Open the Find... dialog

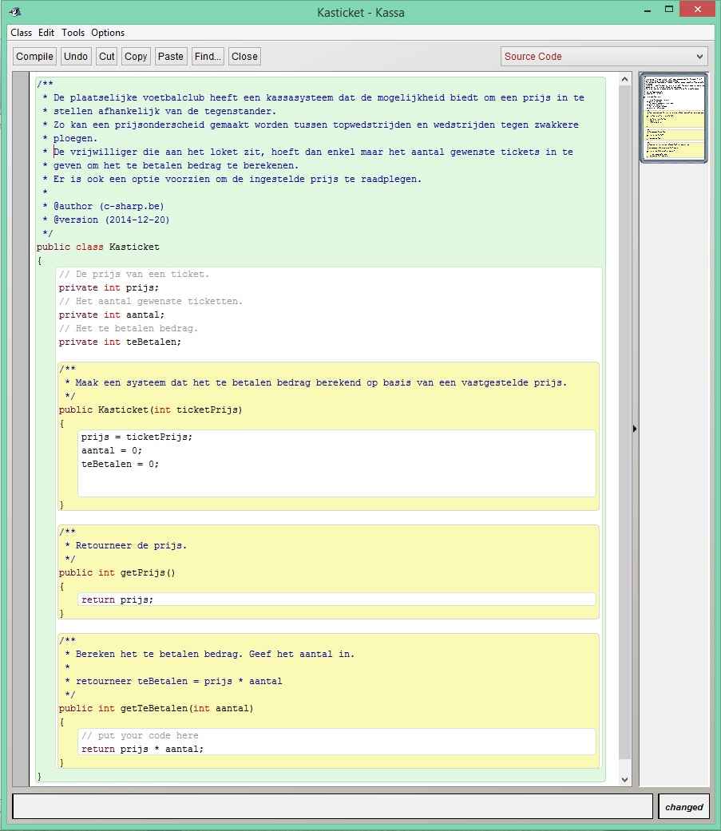click(208, 56)
